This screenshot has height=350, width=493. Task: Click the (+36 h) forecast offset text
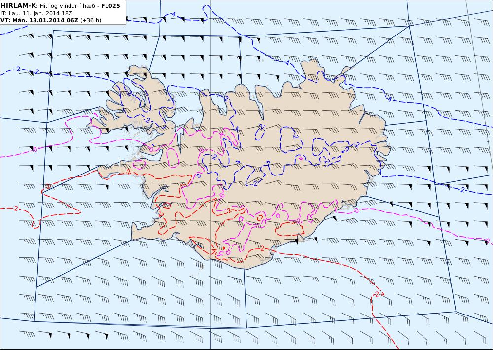[91, 20]
